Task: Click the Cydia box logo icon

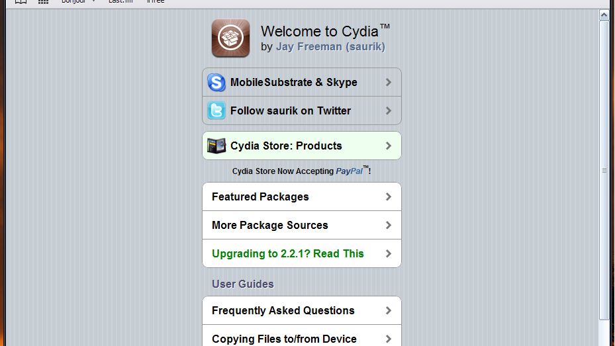Action: point(230,38)
